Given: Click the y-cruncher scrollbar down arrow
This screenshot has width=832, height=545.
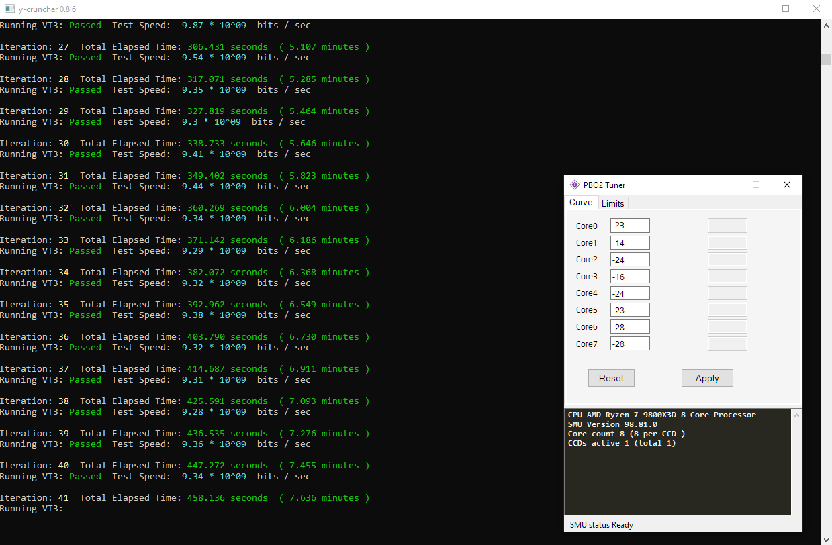Looking at the screenshot, I should (826, 539).
